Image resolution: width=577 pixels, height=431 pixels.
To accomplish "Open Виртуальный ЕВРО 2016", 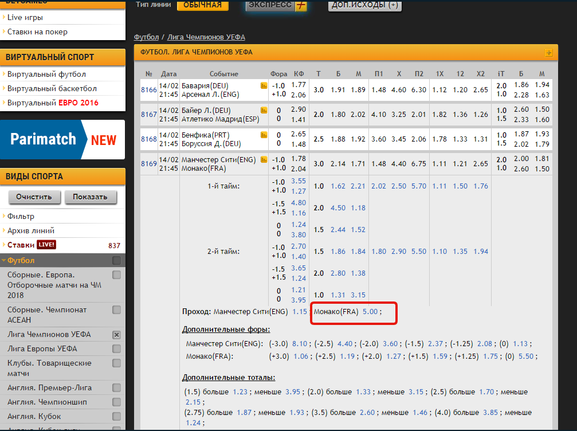I will tap(53, 103).
